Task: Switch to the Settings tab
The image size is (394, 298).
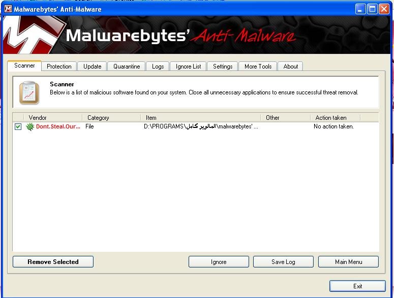Action: click(223, 67)
